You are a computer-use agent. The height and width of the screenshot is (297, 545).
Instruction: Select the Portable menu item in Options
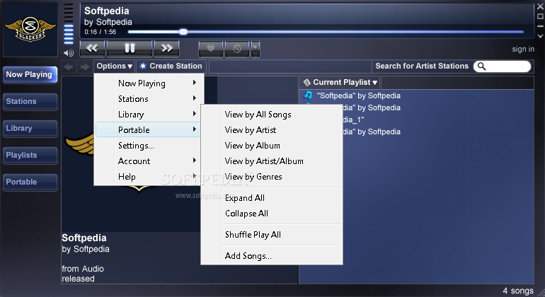point(148,129)
